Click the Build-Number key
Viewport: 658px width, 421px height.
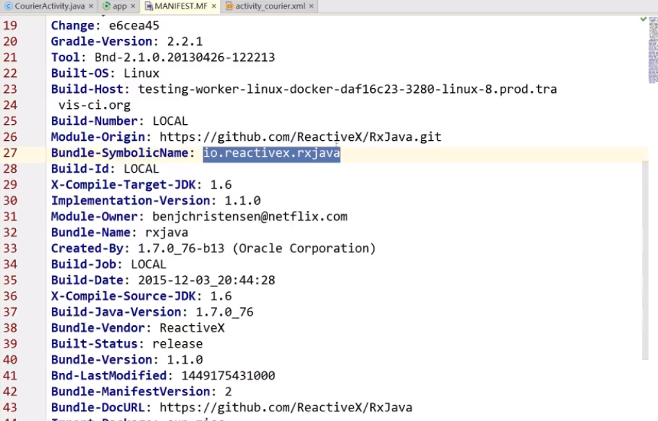click(94, 121)
